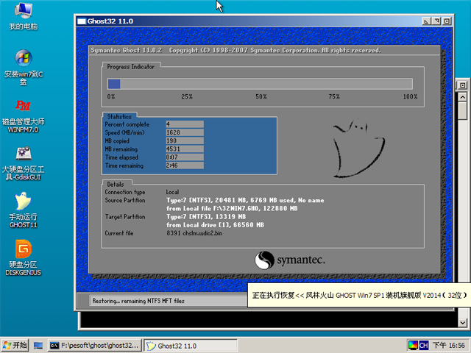The height and width of the screenshot is (353, 471).
Task: Click the Target Partition 13319 MB line
Action: click(206, 216)
